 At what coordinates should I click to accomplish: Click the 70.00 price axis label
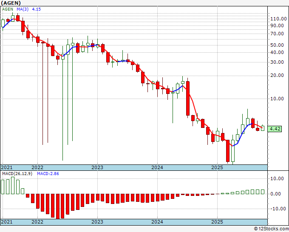pos(277,34)
